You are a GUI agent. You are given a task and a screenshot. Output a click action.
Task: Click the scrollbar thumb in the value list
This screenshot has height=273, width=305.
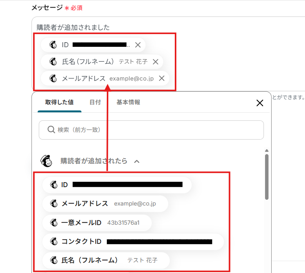(267, 177)
